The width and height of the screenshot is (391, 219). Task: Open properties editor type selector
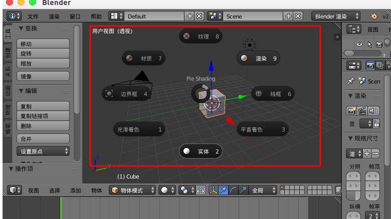tap(353, 65)
